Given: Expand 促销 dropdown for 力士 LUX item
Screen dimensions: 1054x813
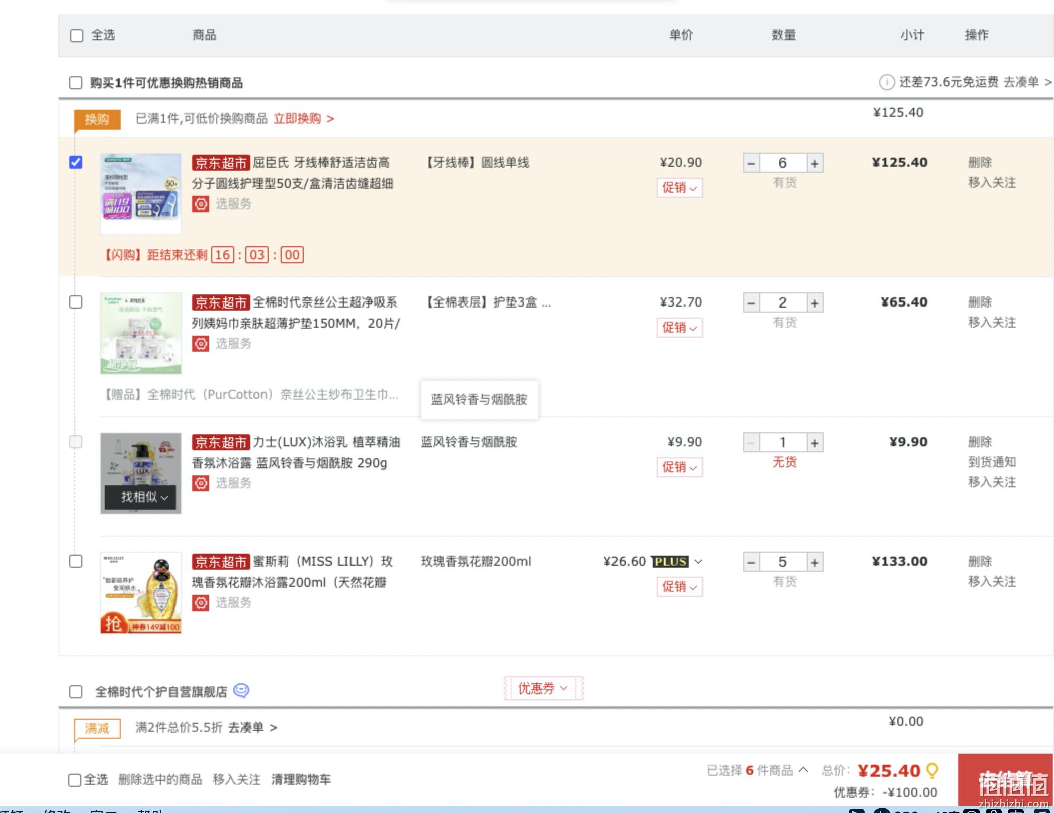Looking at the screenshot, I should (679, 467).
